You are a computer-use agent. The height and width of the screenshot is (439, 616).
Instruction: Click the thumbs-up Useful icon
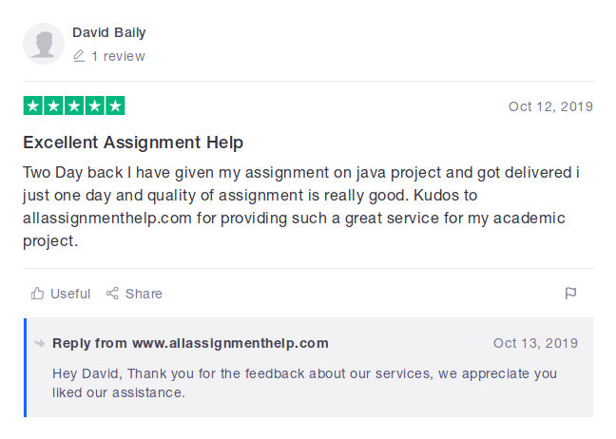pyautogui.click(x=38, y=294)
